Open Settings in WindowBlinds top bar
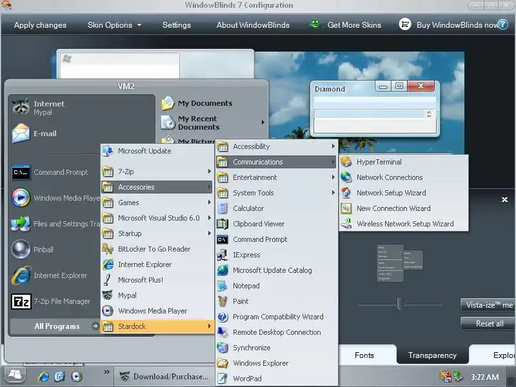Viewport: 516px width, 387px height. click(x=176, y=25)
